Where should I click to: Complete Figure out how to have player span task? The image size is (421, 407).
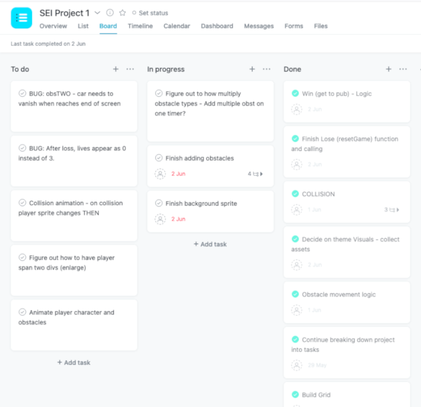(22, 257)
